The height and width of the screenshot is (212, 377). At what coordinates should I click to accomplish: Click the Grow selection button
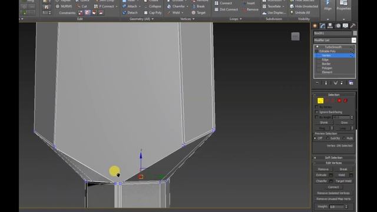344,122
